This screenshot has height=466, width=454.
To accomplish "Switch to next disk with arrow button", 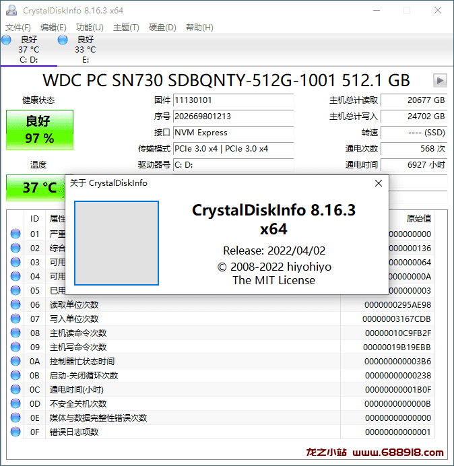I will (x=440, y=80).
